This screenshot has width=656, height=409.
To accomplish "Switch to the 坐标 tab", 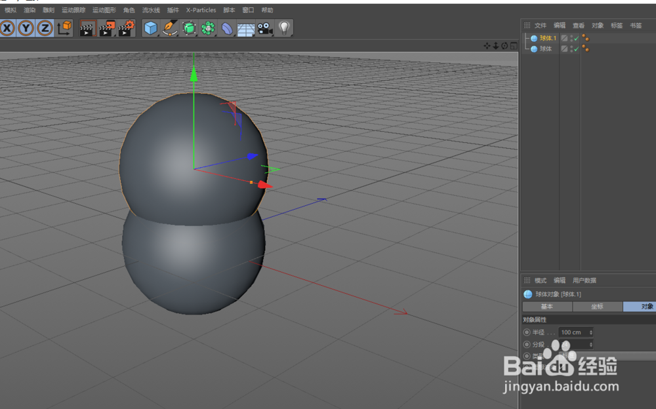I will coord(598,307).
